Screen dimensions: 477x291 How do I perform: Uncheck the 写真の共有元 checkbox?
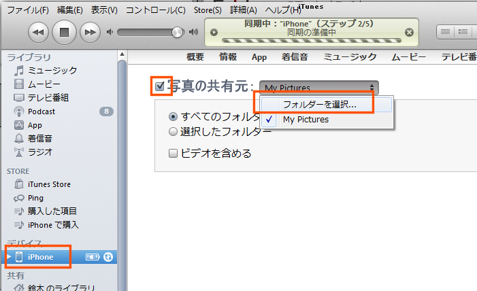pos(160,86)
